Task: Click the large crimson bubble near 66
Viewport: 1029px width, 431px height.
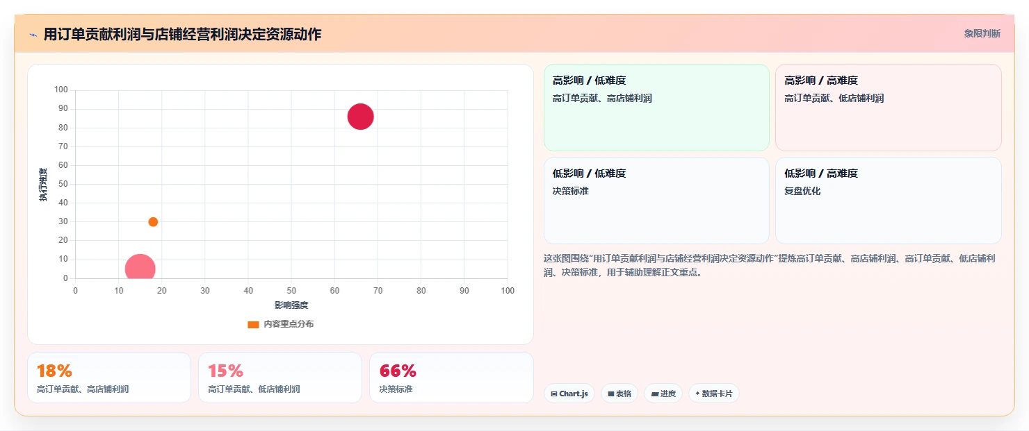Action: 361,116
